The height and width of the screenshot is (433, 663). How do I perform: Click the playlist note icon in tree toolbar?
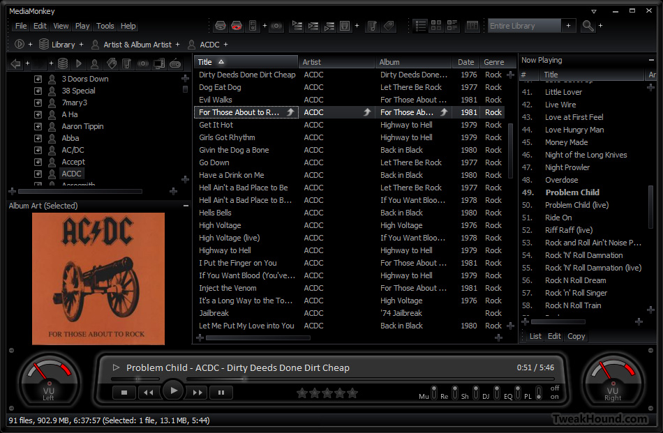coord(126,63)
